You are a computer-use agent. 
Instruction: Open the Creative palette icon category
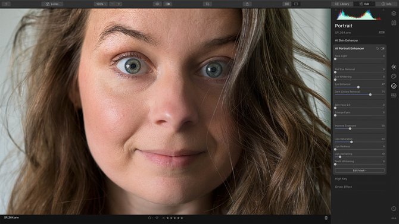[394, 77]
